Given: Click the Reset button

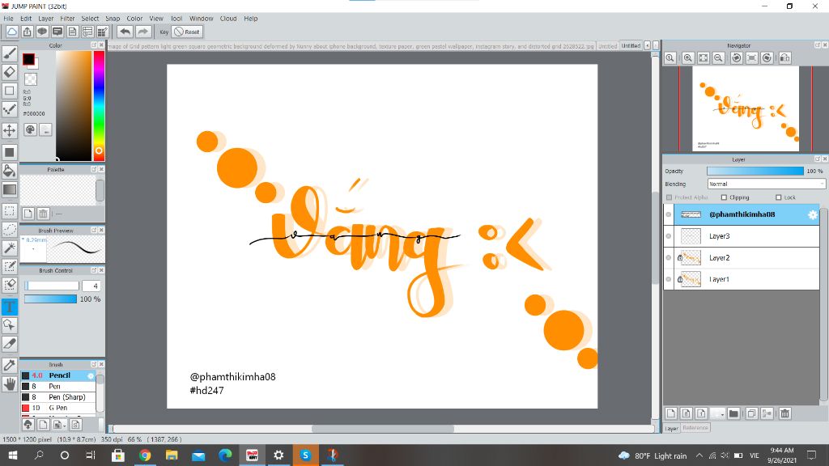Looking at the screenshot, I should (187, 32).
